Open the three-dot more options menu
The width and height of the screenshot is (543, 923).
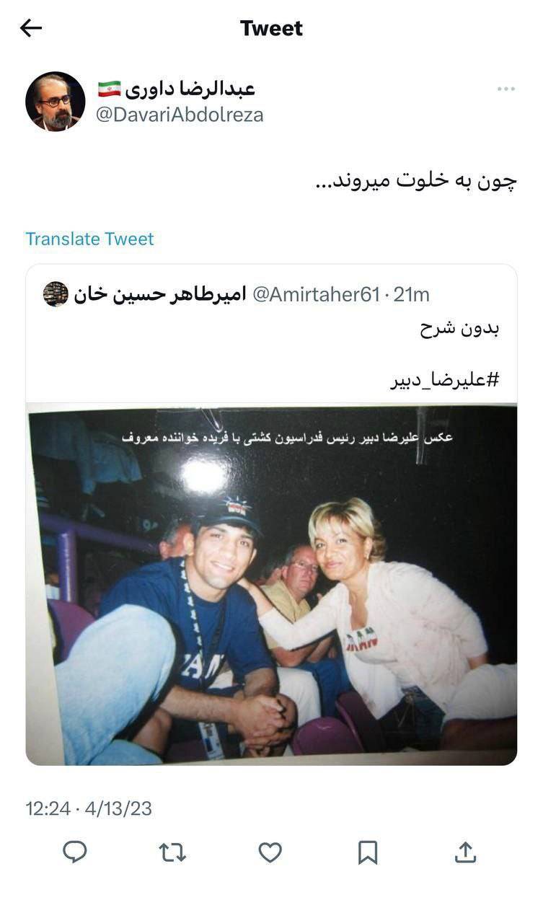coord(506,89)
